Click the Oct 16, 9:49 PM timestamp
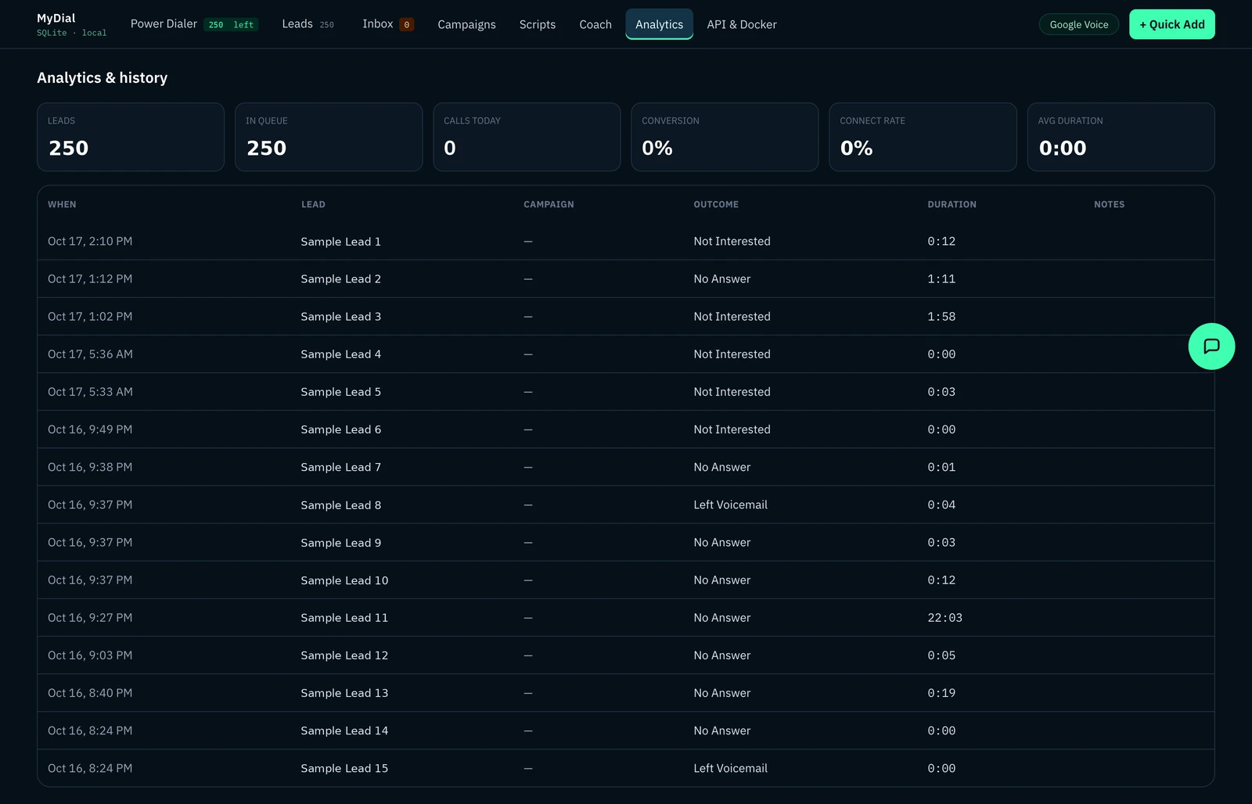The image size is (1252, 804). pyautogui.click(x=90, y=429)
